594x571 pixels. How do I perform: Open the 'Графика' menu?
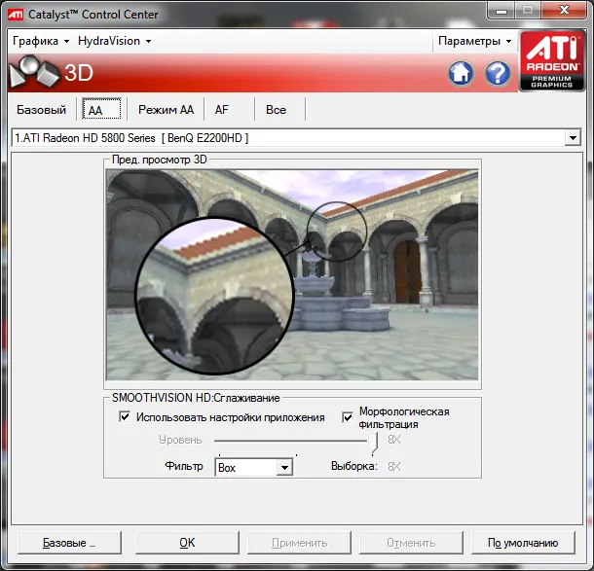[40, 41]
